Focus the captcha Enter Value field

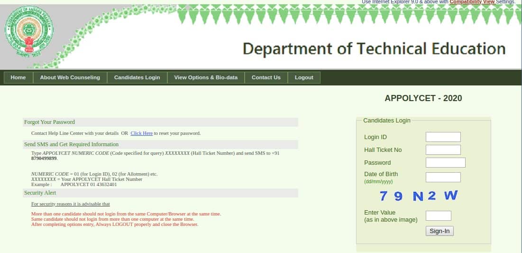click(439, 216)
